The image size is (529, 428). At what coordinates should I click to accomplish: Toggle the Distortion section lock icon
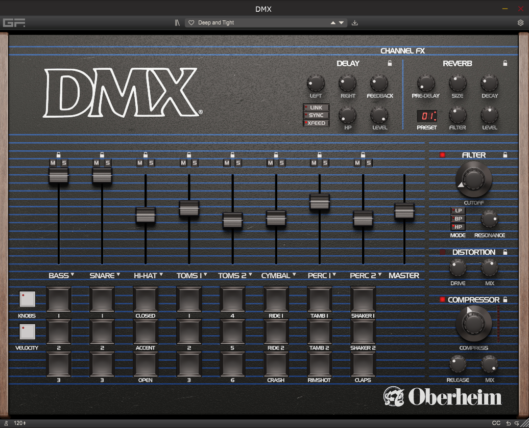505,252
